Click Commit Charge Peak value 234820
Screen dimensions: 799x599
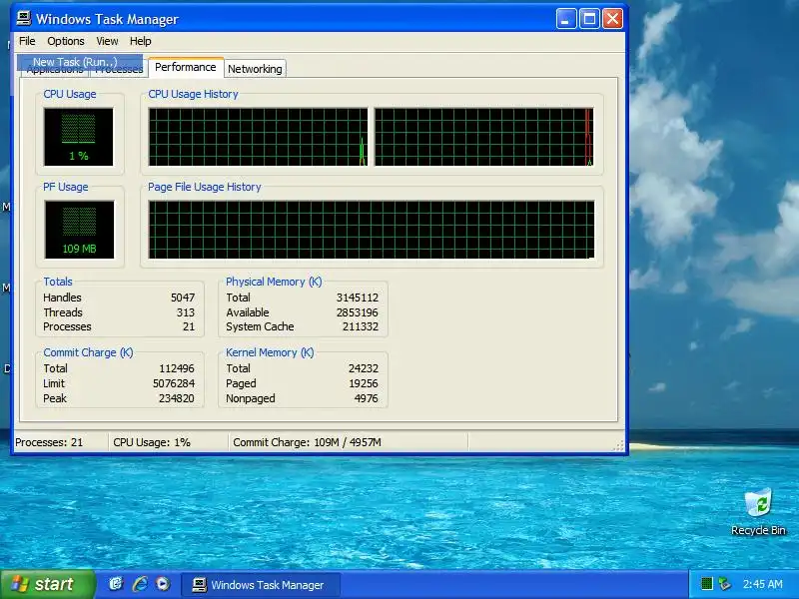click(x=177, y=398)
